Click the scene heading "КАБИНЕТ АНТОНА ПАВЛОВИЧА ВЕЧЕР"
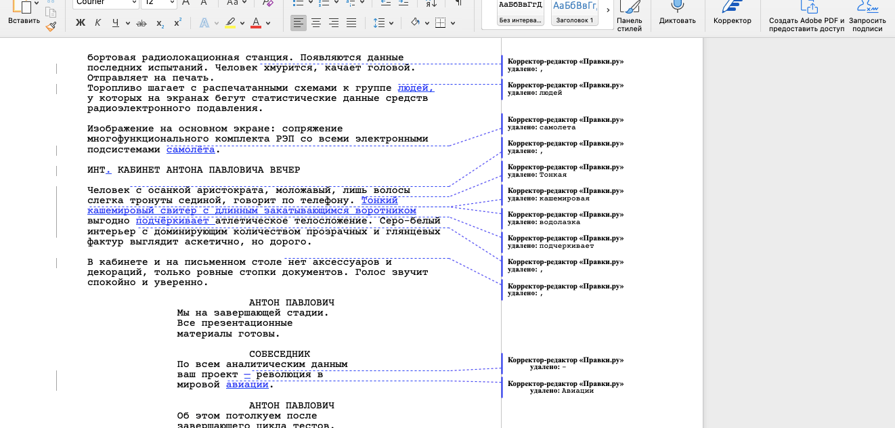895x428 pixels. [209, 170]
